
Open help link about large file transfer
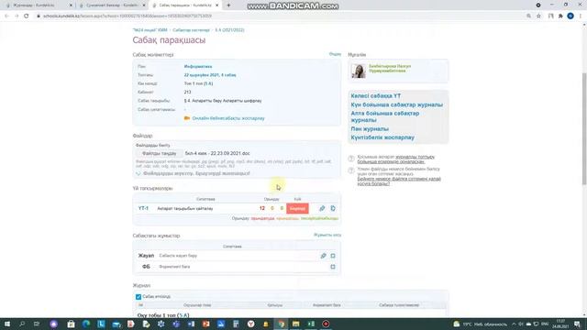coord(399,181)
